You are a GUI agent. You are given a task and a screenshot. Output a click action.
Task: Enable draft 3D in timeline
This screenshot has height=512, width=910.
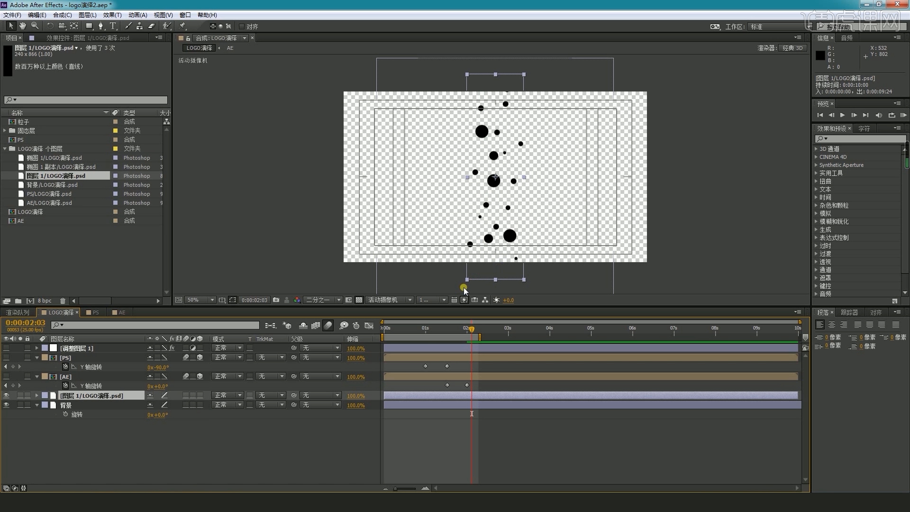point(287,325)
